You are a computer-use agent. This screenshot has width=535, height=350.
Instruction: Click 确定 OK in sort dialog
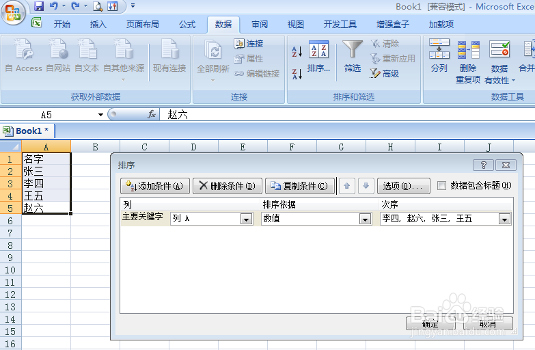(x=430, y=323)
